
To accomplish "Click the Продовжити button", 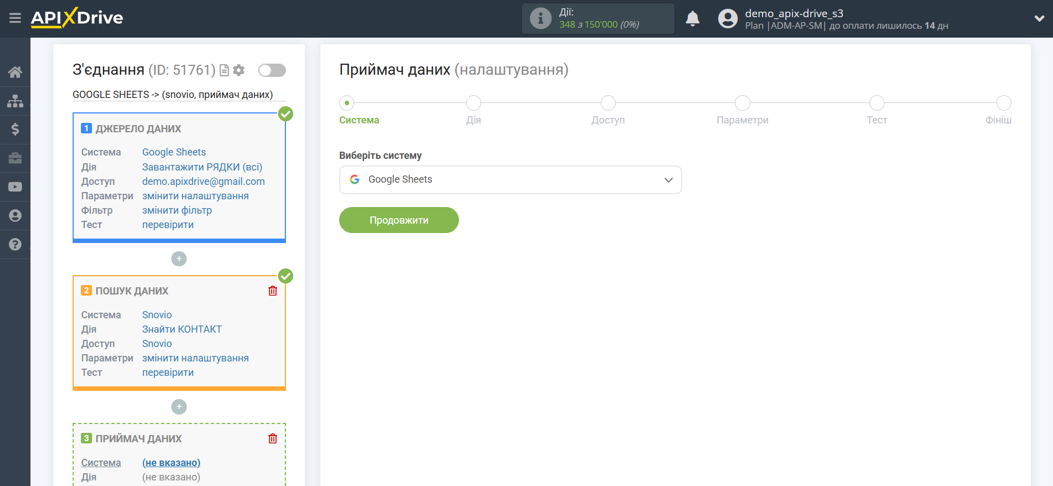I will (399, 220).
